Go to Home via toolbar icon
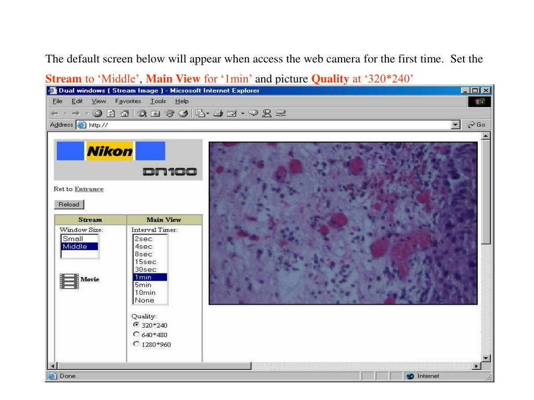Image resolution: width=534 pixels, height=400 pixels. [x=125, y=113]
